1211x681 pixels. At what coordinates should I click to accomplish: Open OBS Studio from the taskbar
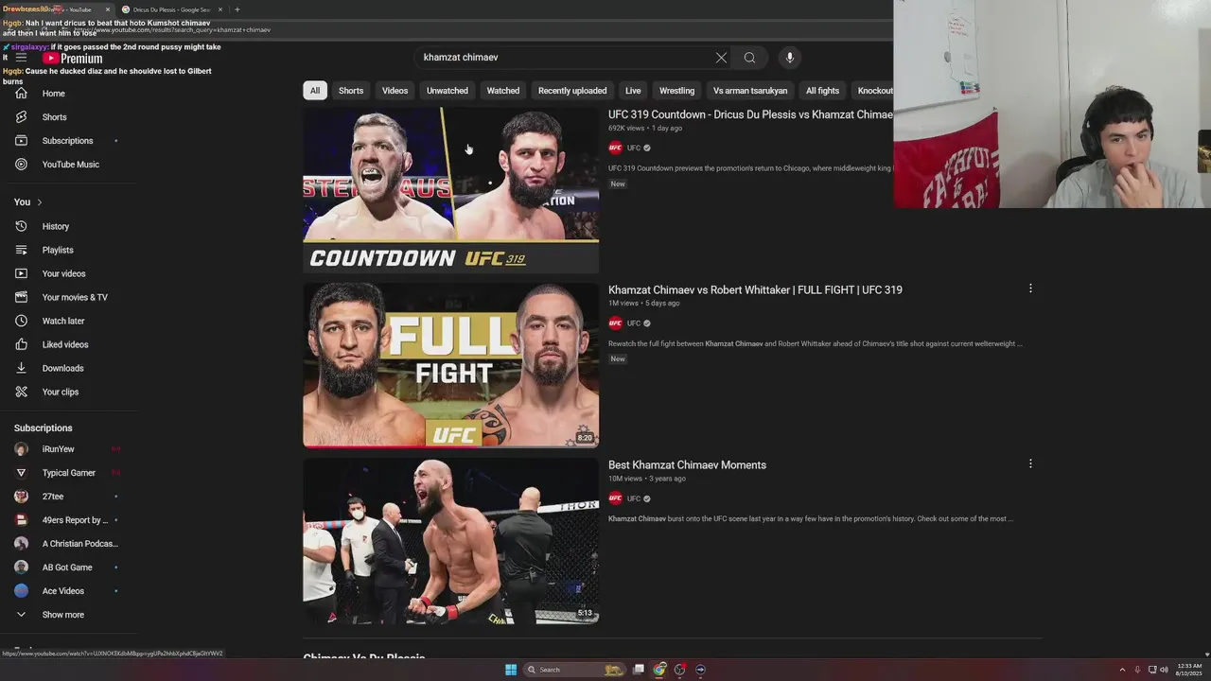tap(679, 670)
